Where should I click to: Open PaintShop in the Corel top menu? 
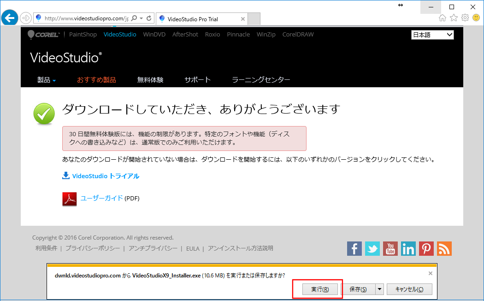click(x=83, y=34)
